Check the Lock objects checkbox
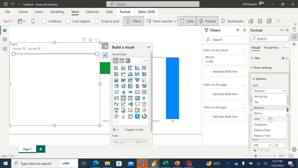 click(x=68, y=21)
